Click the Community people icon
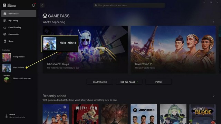221x124 pixels. [5, 34]
